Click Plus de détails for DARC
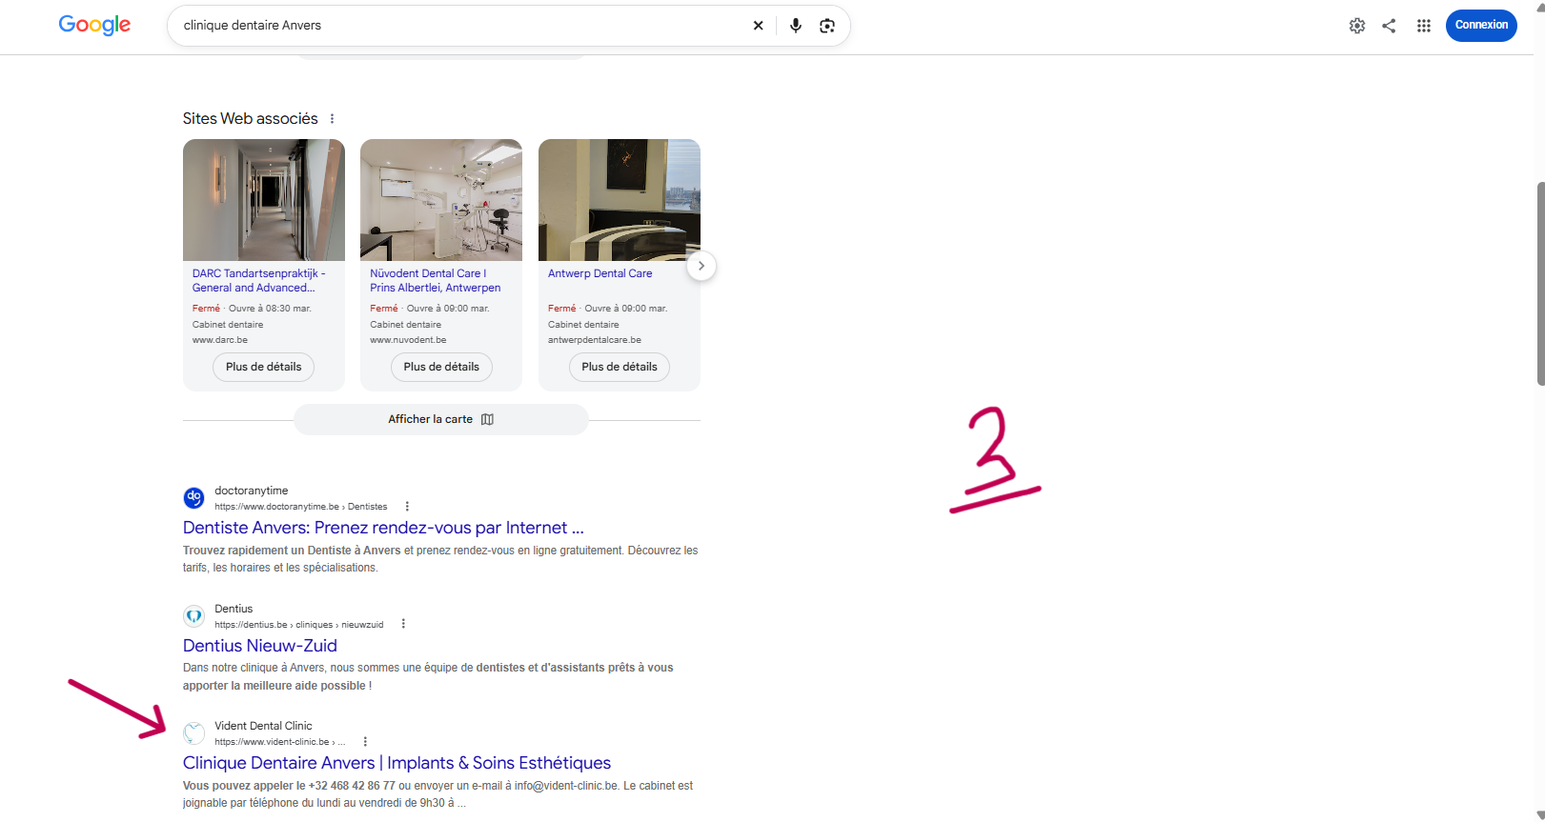This screenshot has height=822, width=1545. [x=264, y=367]
